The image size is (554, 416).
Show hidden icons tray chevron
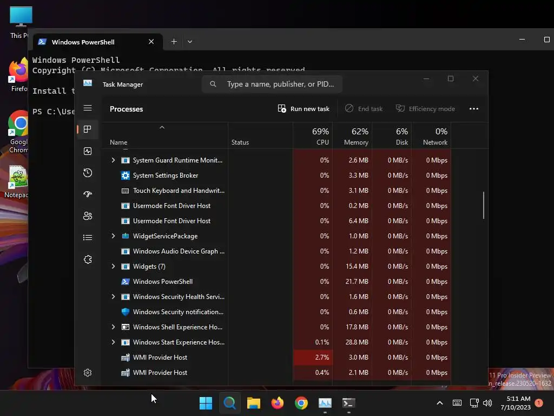pos(440,403)
